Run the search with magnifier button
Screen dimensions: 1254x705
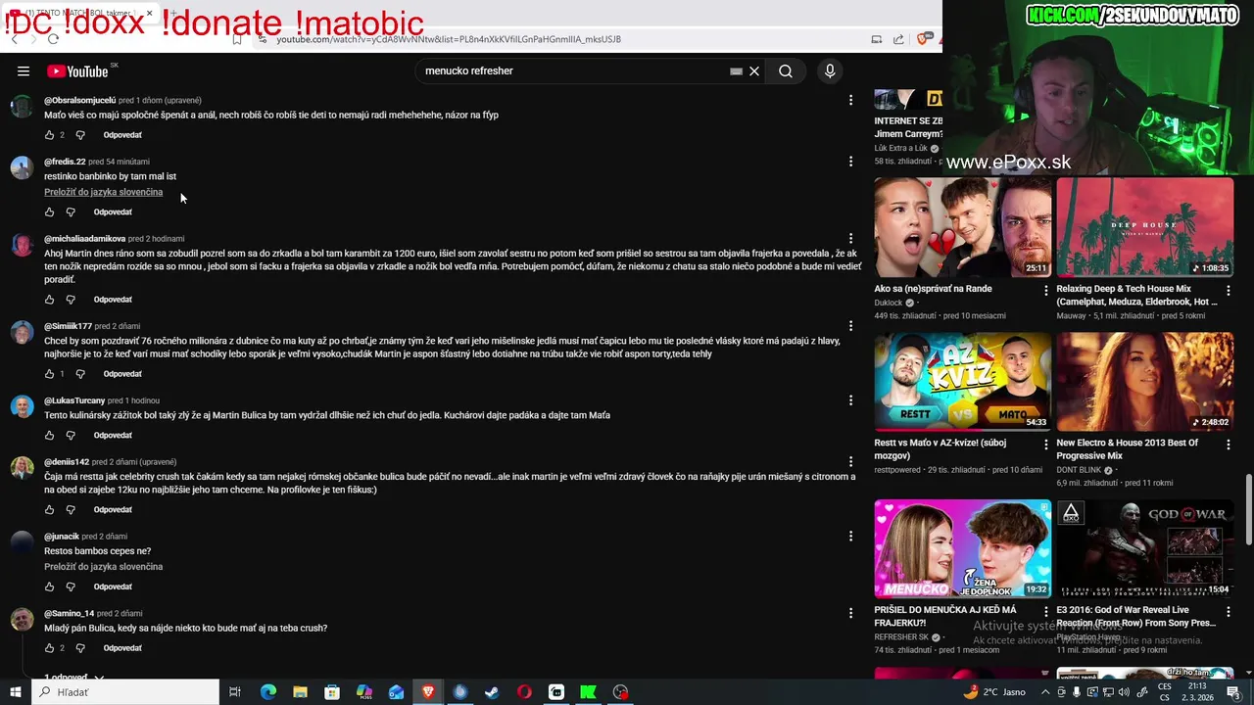coord(786,70)
